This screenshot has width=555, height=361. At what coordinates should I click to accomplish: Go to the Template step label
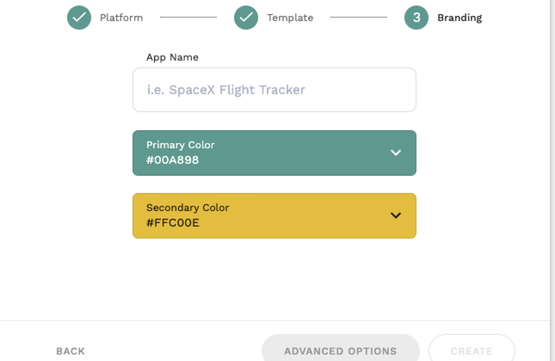point(290,18)
